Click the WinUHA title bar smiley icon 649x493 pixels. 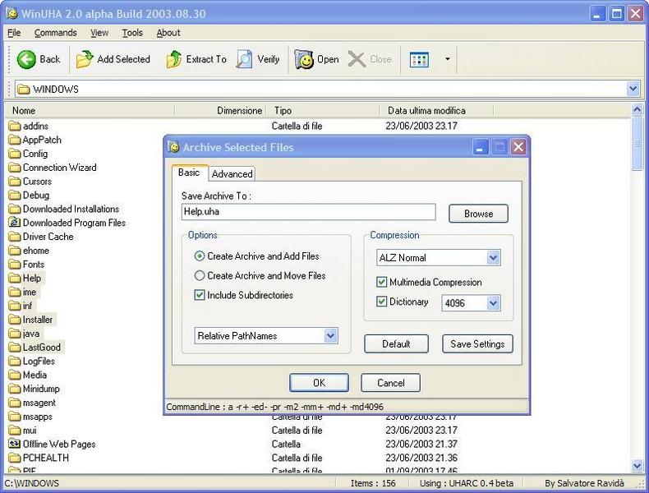tap(12, 14)
